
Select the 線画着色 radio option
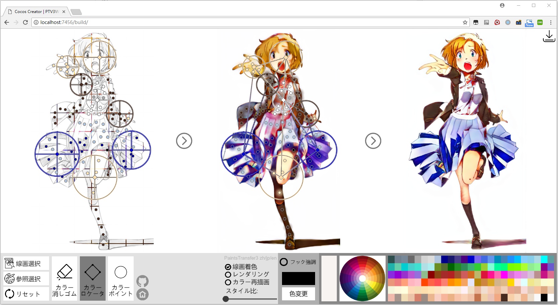pyautogui.click(x=241, y=267)
